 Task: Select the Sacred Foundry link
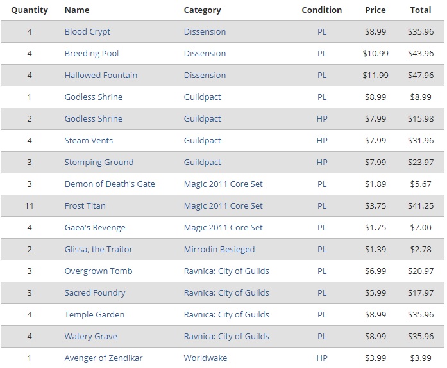(95, 293)
